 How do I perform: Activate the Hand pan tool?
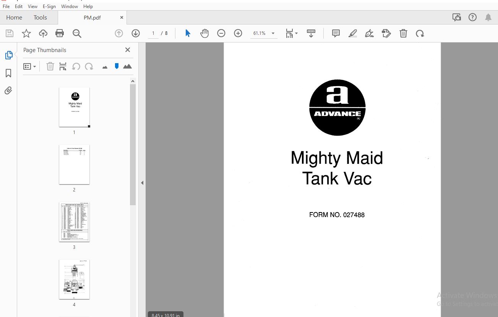204,33
